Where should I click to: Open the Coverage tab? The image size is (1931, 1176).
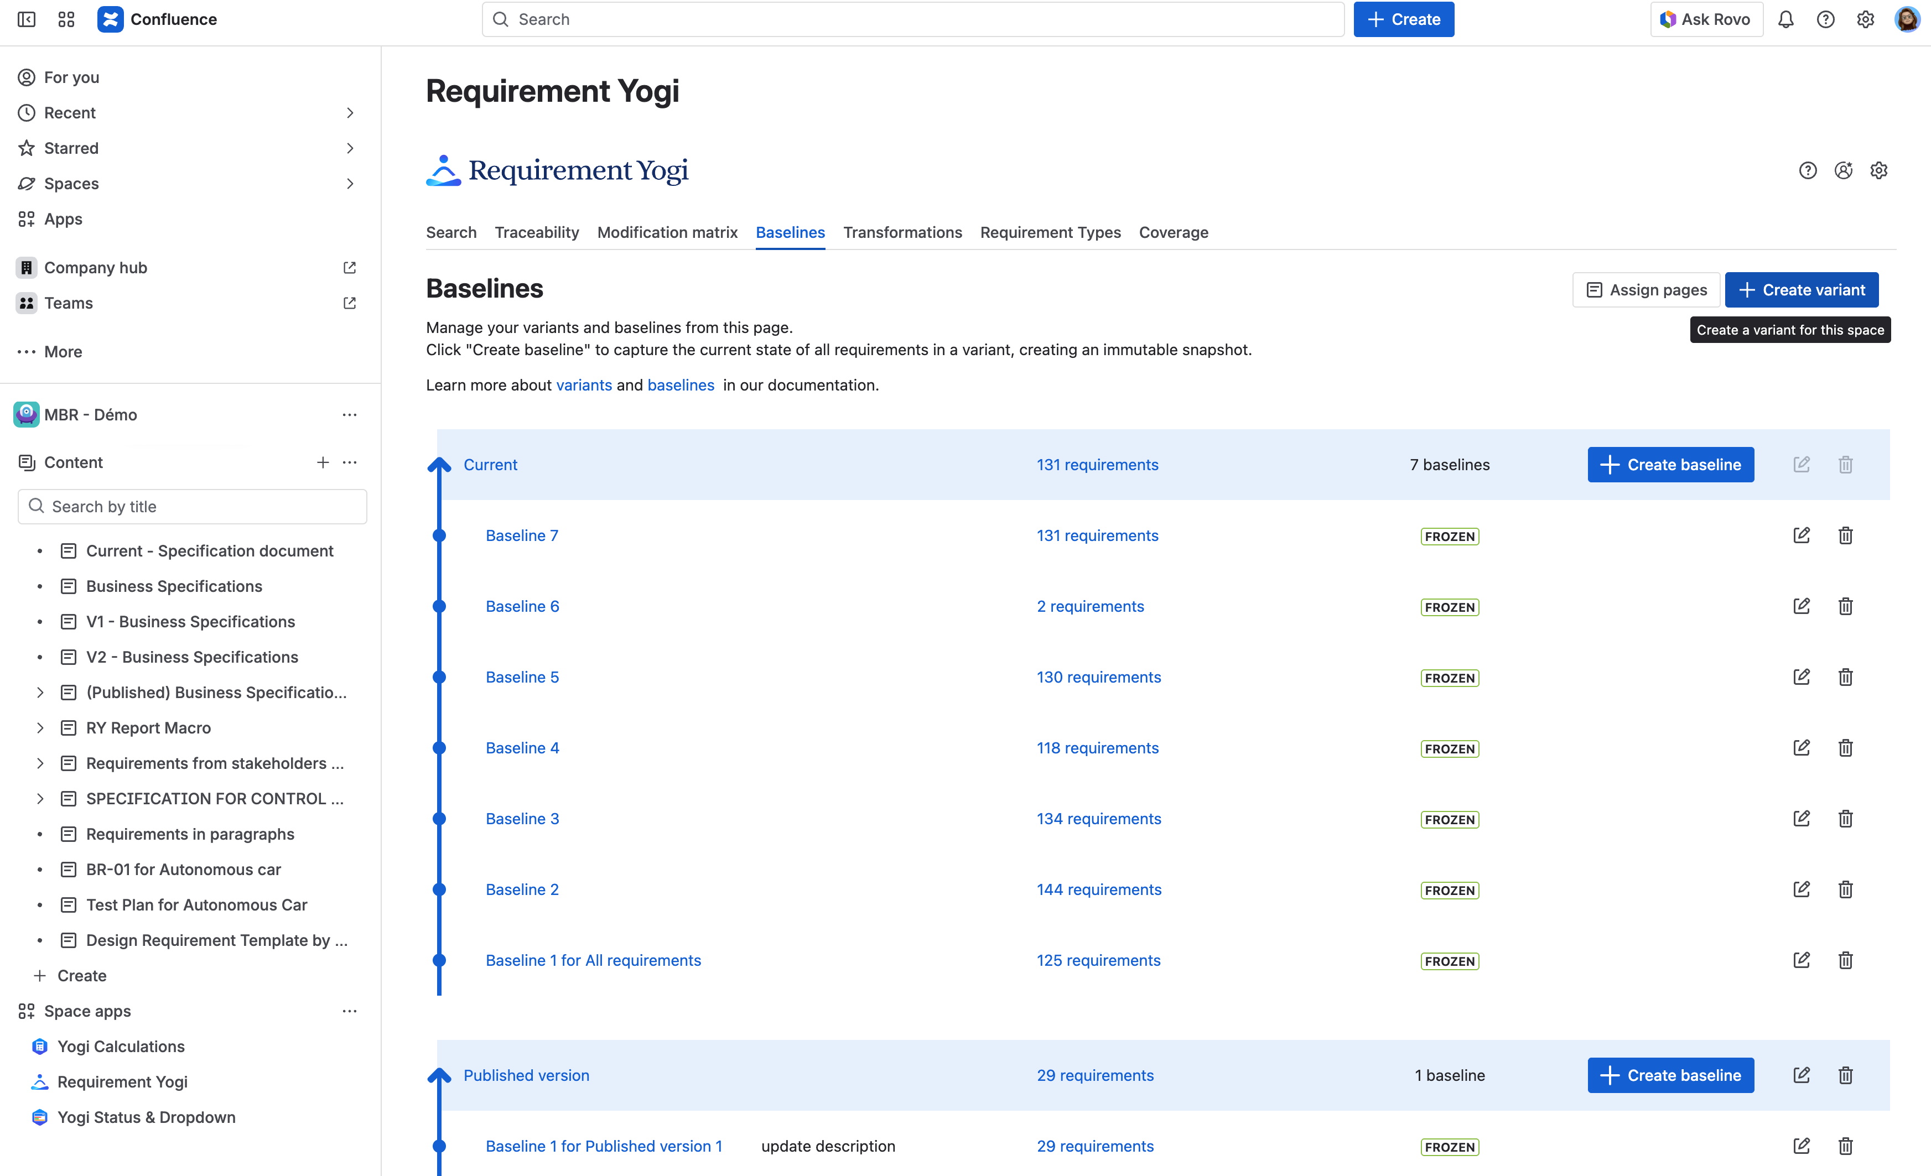click(x=1173, y=233)
